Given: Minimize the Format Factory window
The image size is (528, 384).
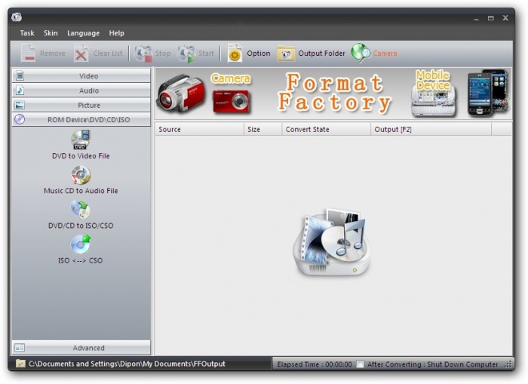Looking at the screenshot, I should (x=476, y=19).
